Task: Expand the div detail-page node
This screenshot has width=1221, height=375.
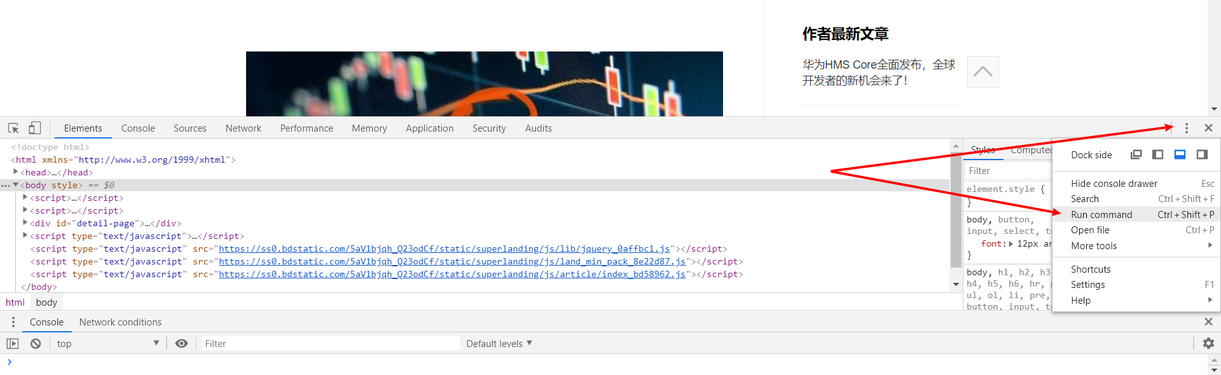Action: [25, 223]
